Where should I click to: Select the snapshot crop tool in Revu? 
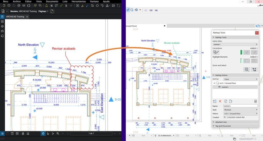point(118,6)
